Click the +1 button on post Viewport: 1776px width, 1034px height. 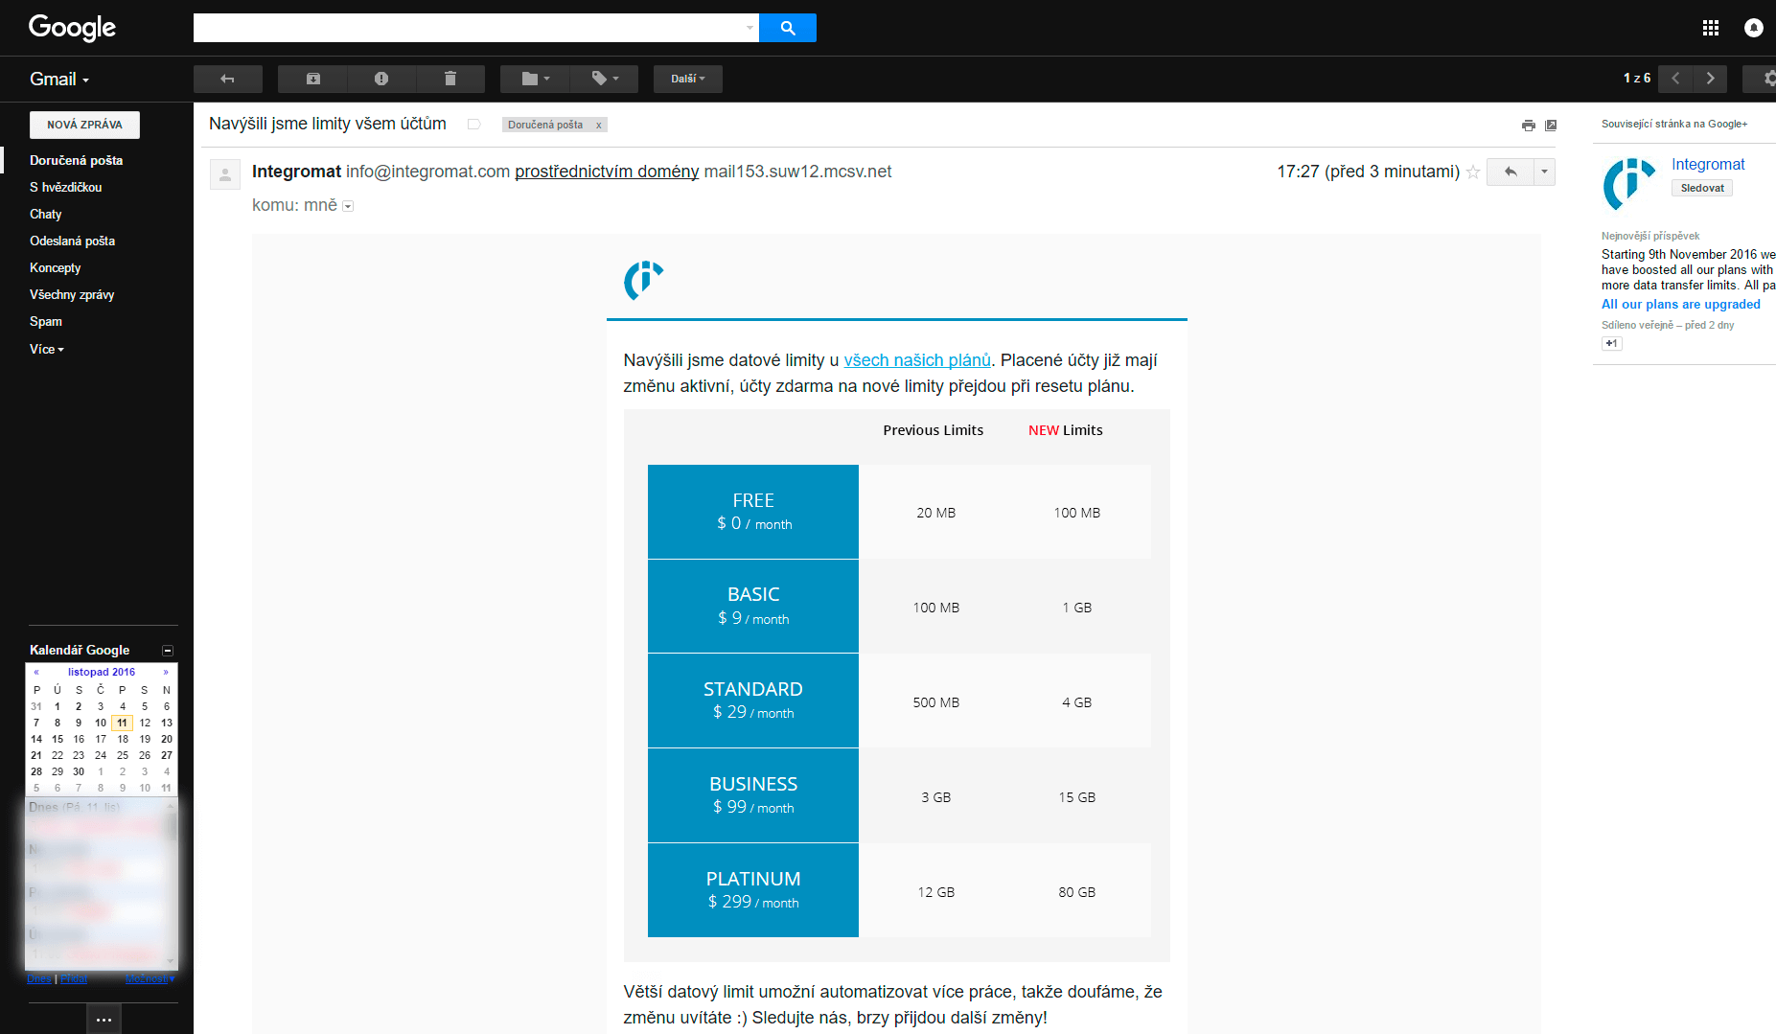point(1612,344)
